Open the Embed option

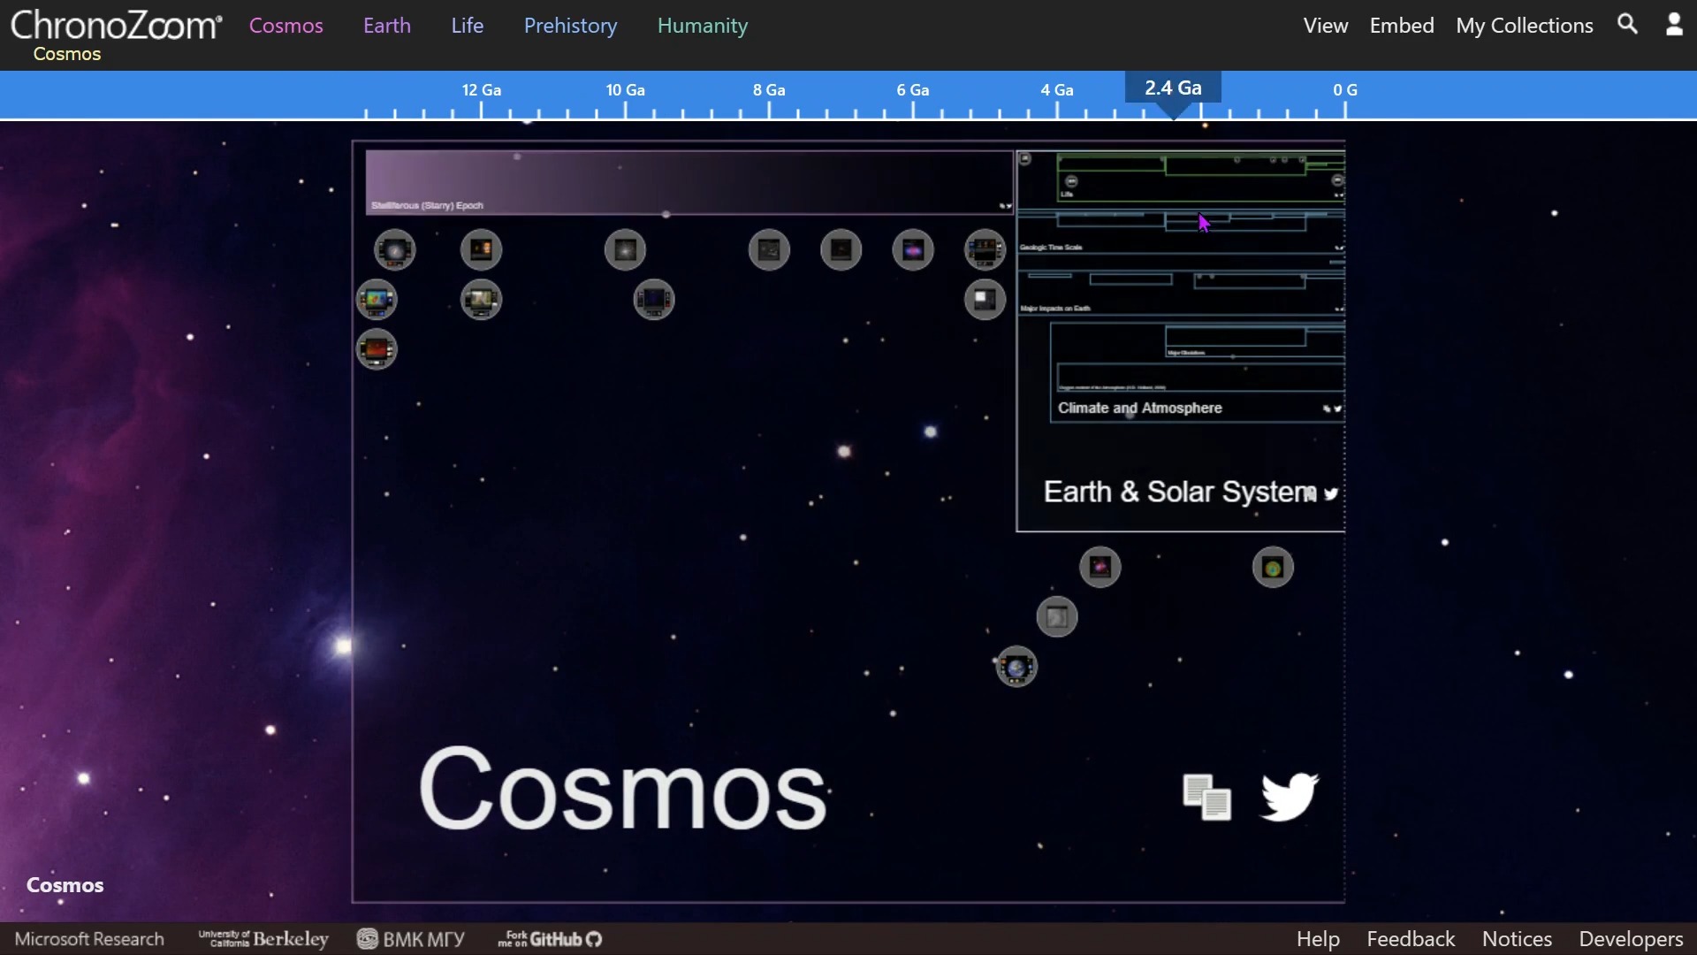coord(1402,26)
